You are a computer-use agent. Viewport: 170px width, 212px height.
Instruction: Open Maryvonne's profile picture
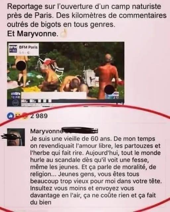16,137
